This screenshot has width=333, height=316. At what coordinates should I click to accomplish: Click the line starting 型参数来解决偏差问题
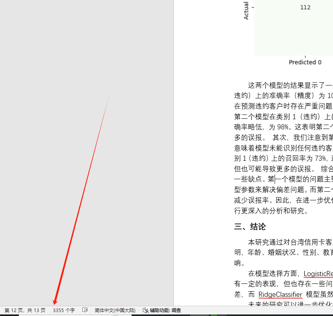click(284, 189)
